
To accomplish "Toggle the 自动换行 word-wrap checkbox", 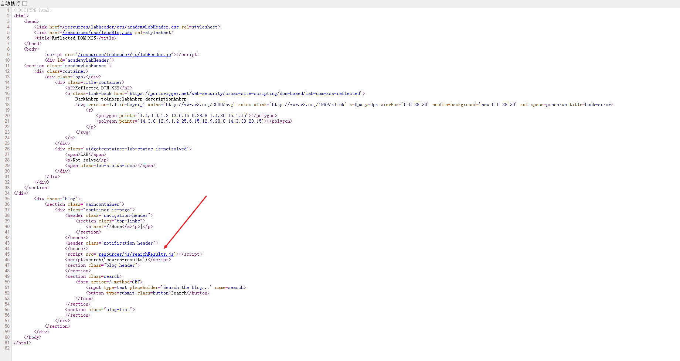I will pos(24,3).
